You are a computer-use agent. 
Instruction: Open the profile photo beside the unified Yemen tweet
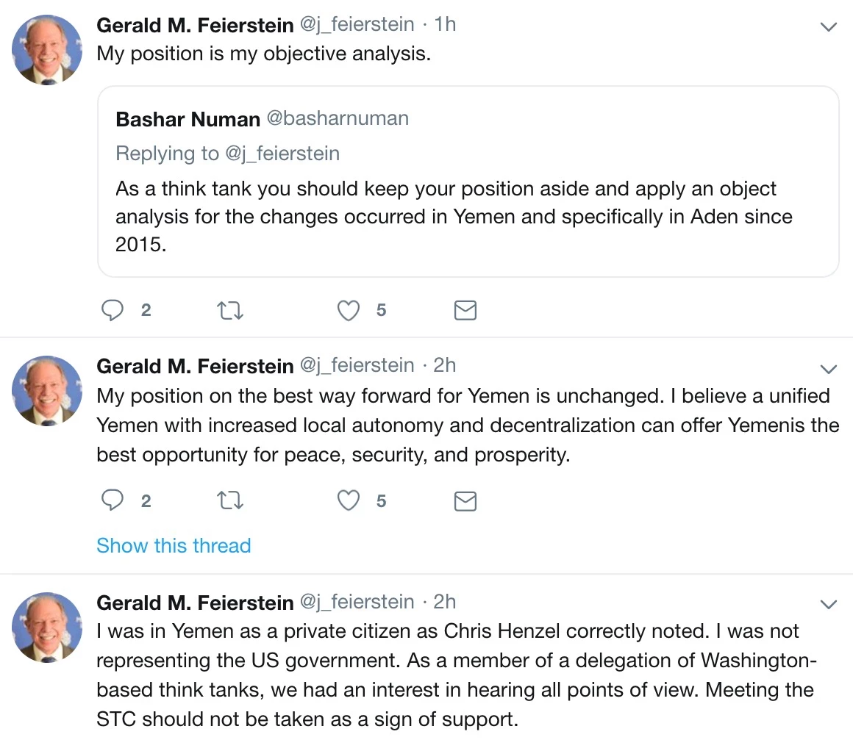pos(47,391)
